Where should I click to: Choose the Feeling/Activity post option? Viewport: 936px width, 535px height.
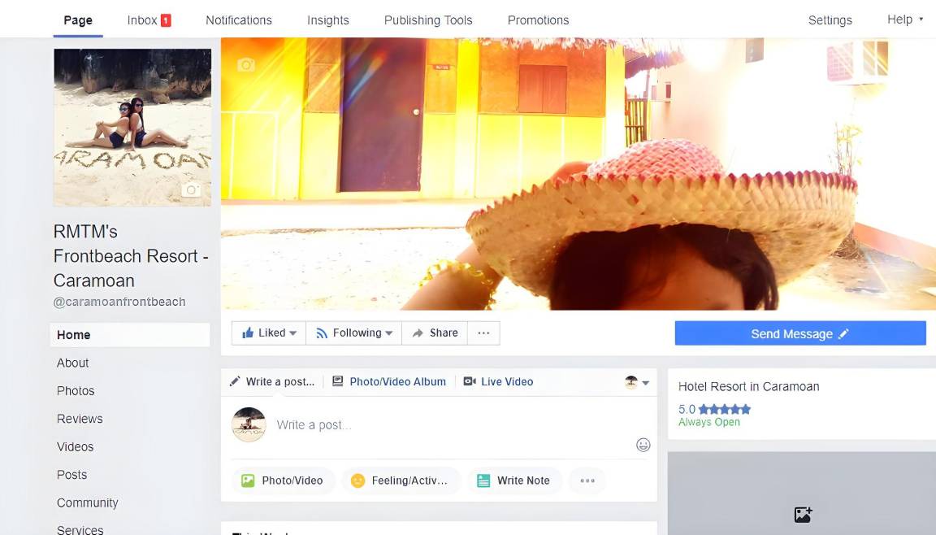tap(401, 481)
